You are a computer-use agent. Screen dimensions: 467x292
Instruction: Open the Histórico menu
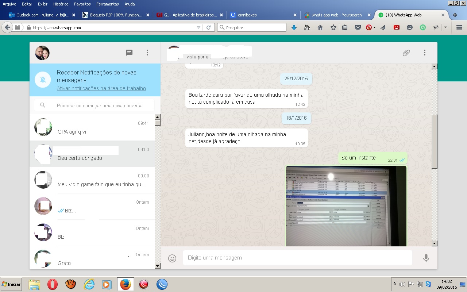(x=61, y=4)
